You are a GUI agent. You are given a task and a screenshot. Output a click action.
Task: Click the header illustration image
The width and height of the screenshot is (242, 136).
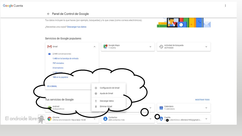click(x=184, y=23)
